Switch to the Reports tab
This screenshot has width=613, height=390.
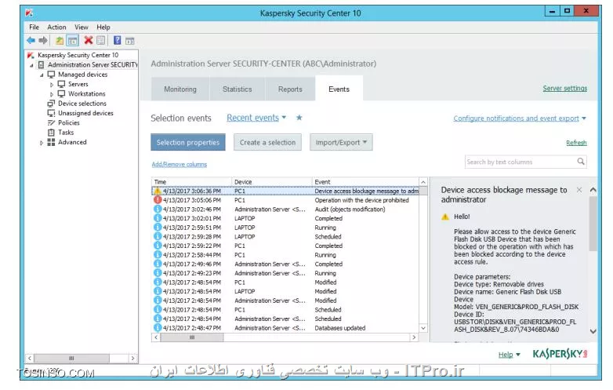tap(290, 89)
